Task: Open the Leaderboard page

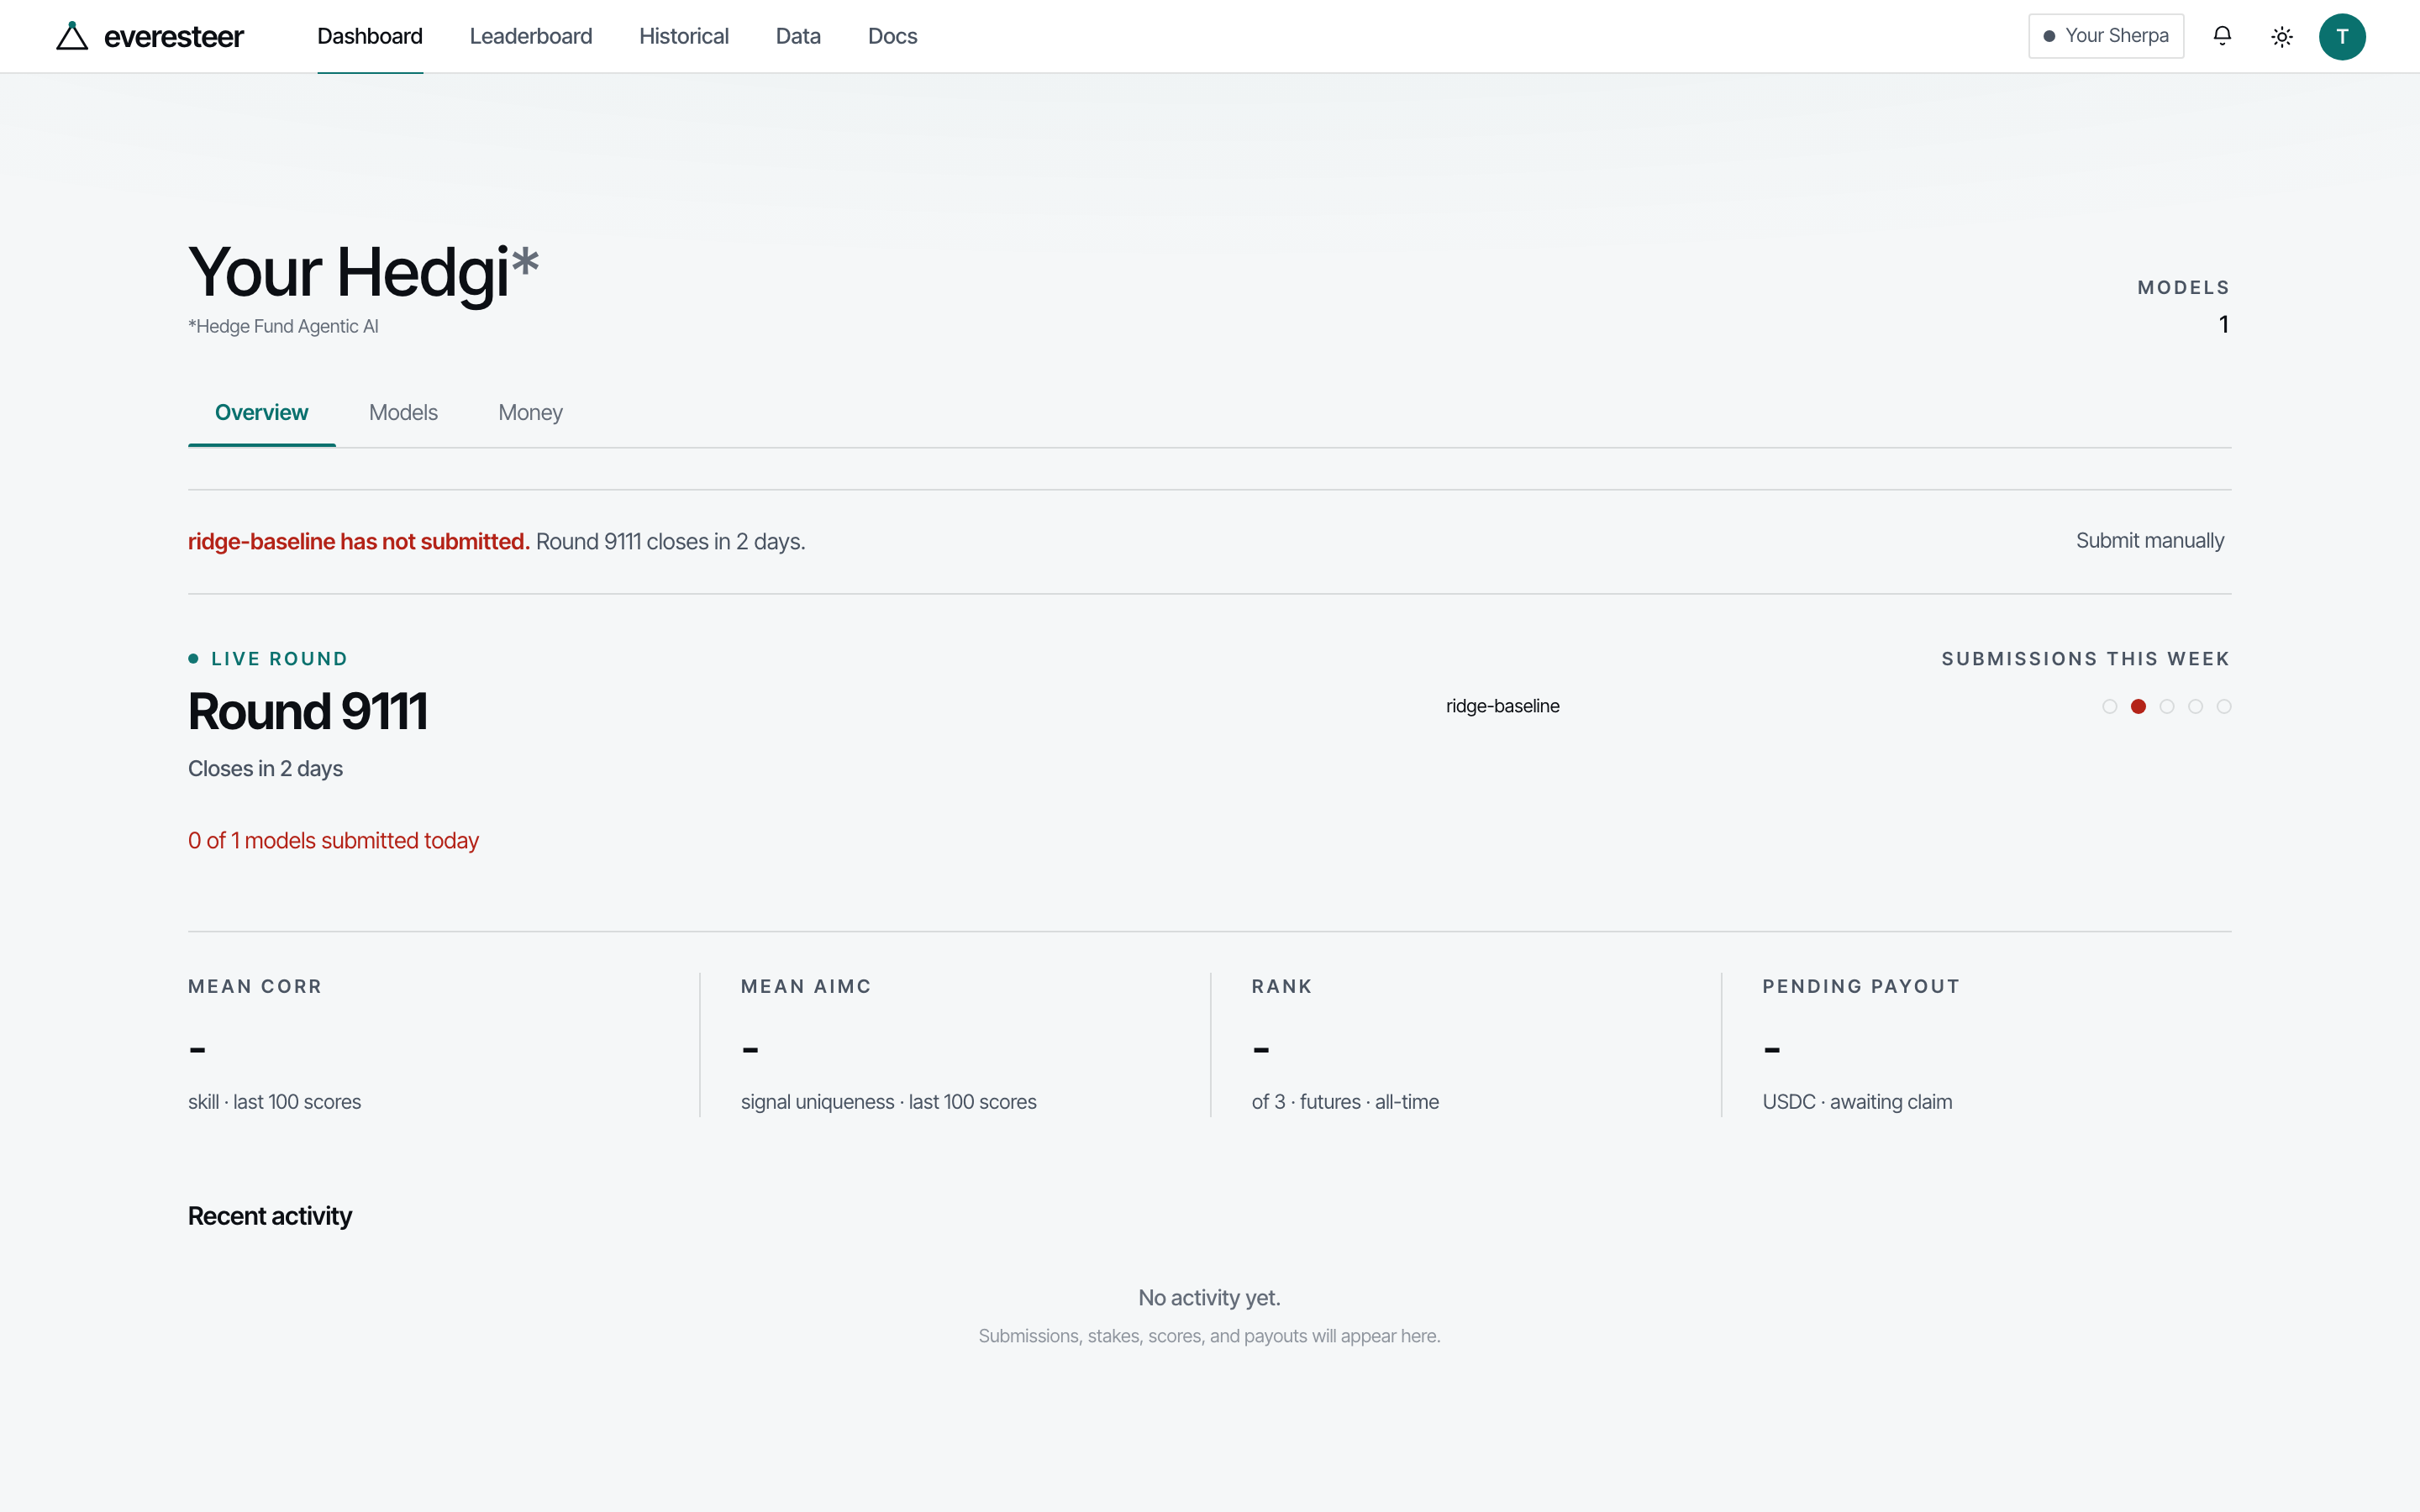Action: [x=531, y=36]
